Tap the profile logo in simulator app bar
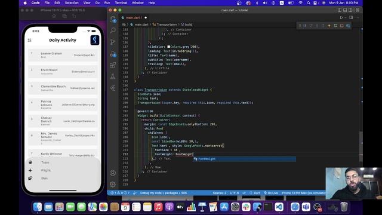The width and height of the screenshot is (382, 215). [x=95, y=40]
